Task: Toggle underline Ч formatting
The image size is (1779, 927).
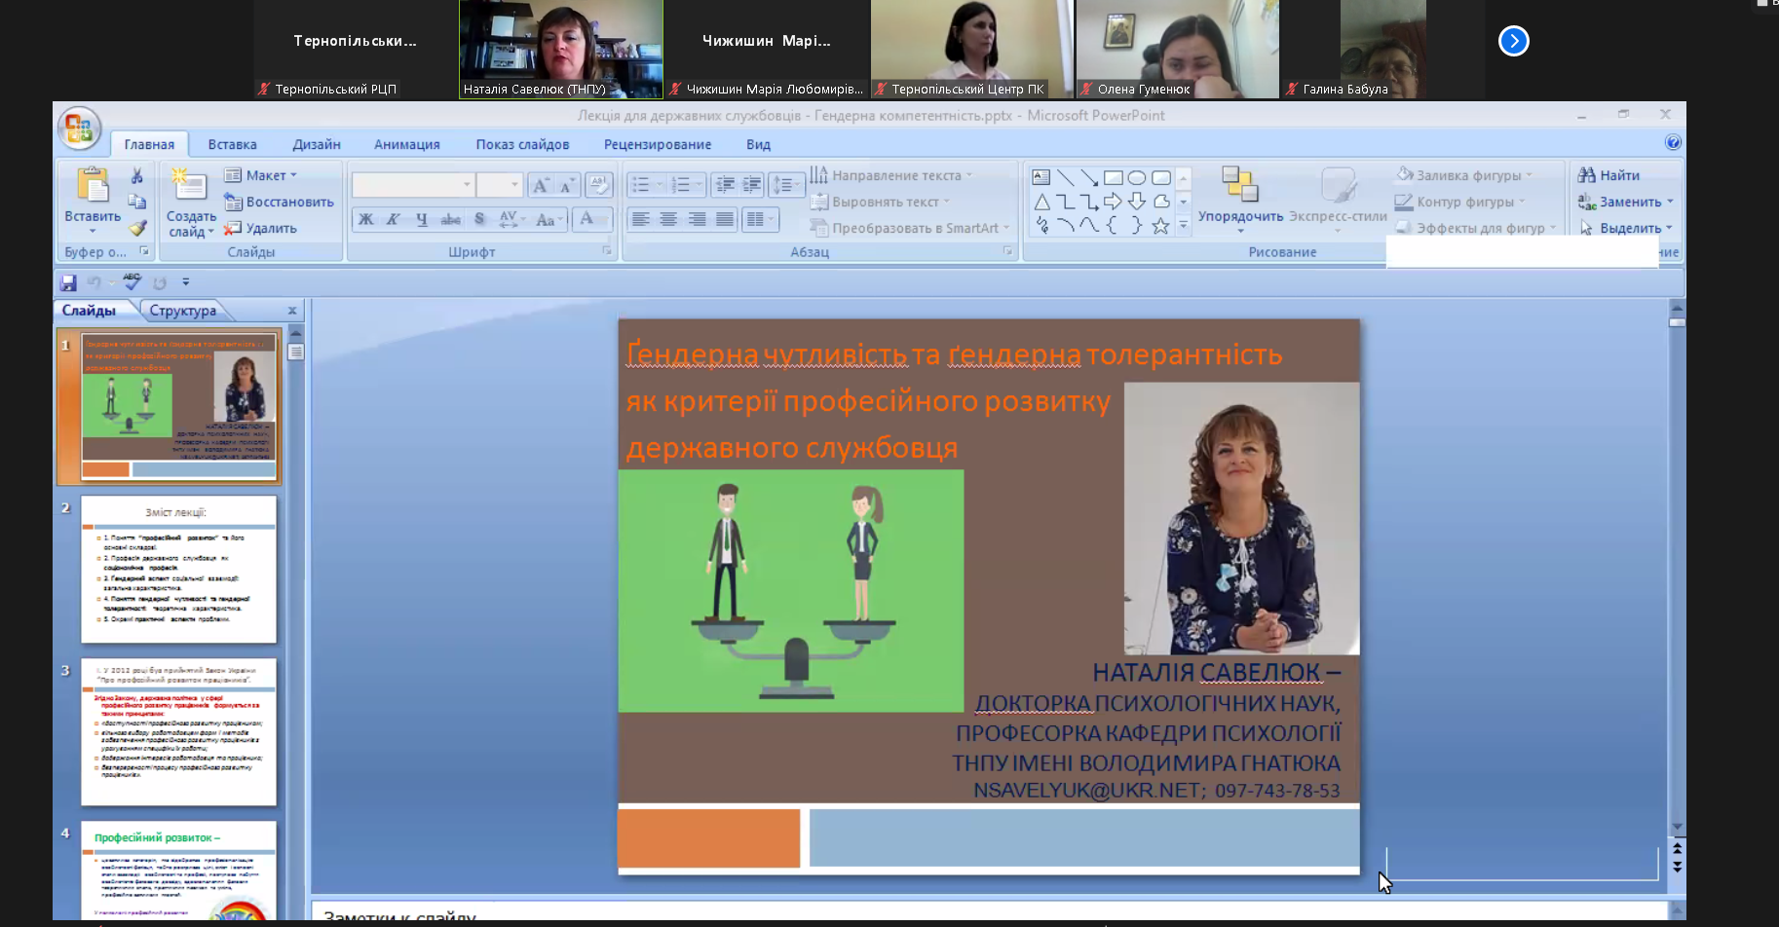Action: 422,219
